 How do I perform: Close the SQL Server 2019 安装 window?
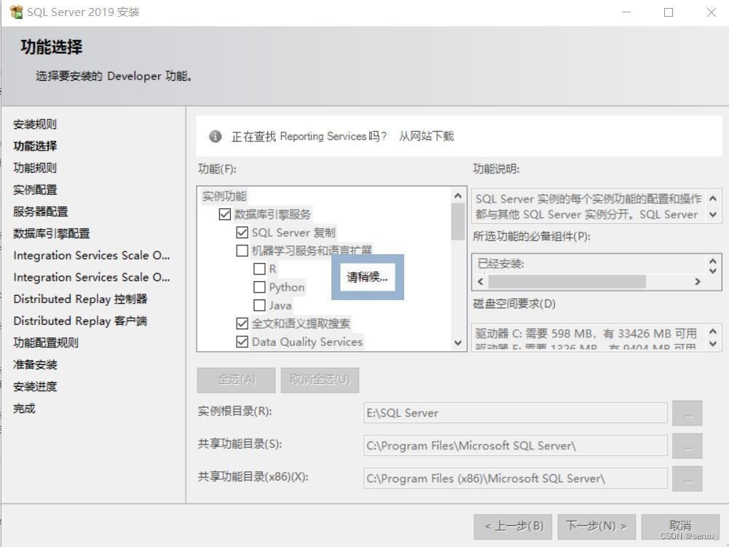click(712, 12)
